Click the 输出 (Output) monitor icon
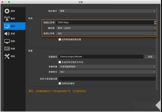 point(7,26)
